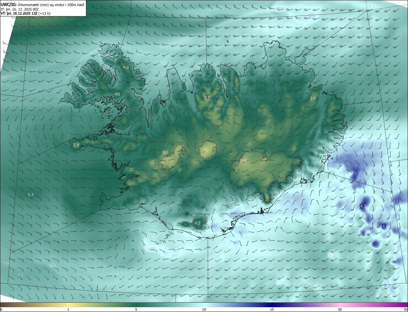The height and width of the screenshot is (312, 408).
Task: Click the 13.6 value label near the eastern map edge
Action: [x=397, y=201]
